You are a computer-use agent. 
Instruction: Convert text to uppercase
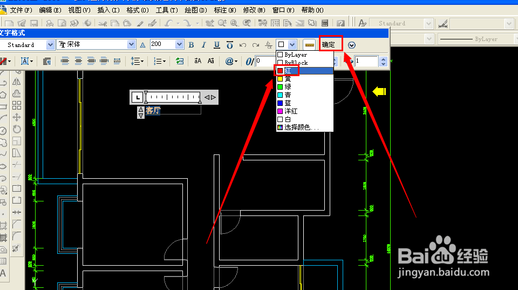tap(198, 61)
